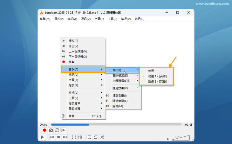The height and width of the screenshot is (144, 232).
Task: Select 停用 to disable audio track
Action: (156, 71)
